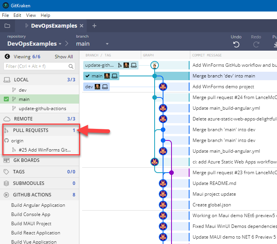Open pull request #25 Add WinForms
Screen dimensions: 277x244
point(45,150)
